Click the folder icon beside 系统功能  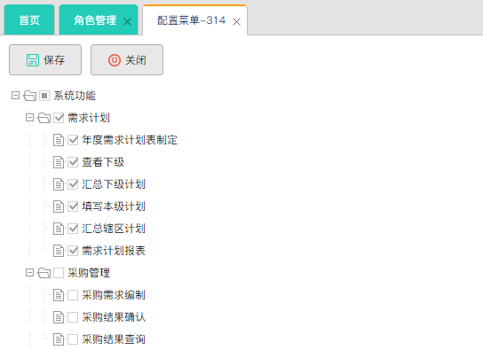point(30,96)
